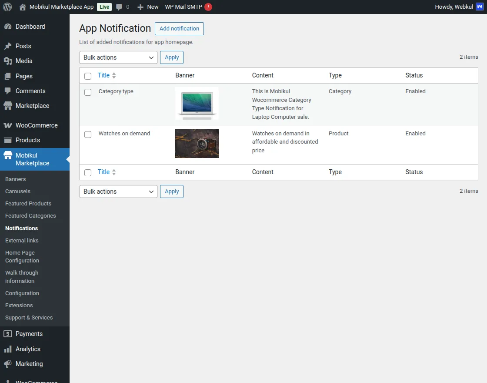Viewport: 487px width, 383px height.
Task: Select all notifications with the header checkbox
Action: 88,76
